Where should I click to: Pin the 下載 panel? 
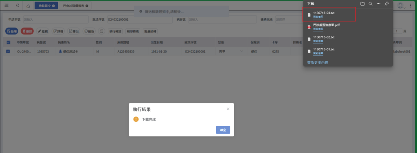click(x=387, y=4)
